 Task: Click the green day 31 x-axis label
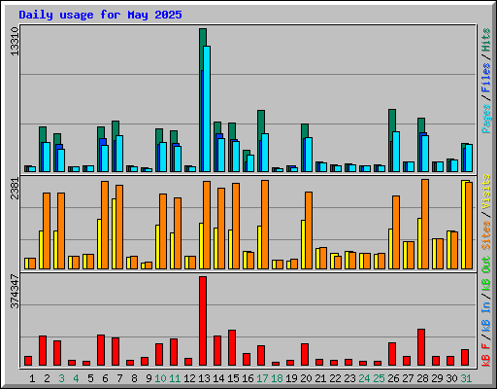click(466, 378)
